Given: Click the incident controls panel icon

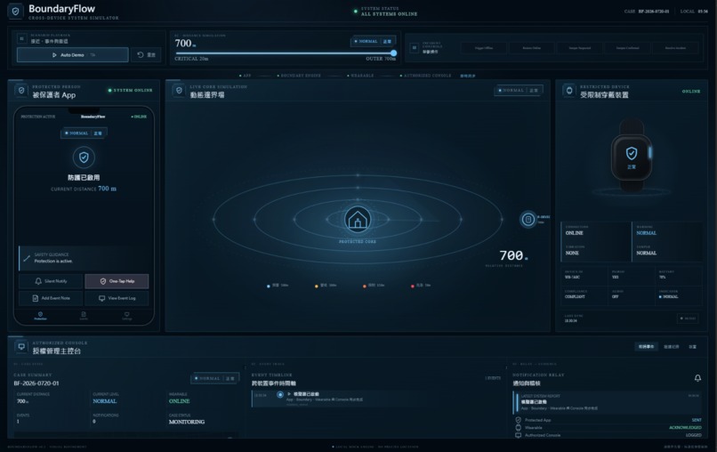Looking at the screenshot, I should pos(414,47).
